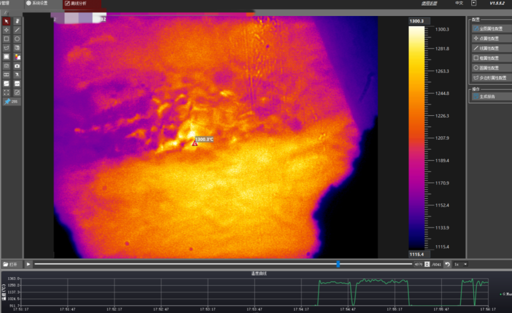Select the line measurement tool
This screenshot has height=313, width=512.
[17, 29]
